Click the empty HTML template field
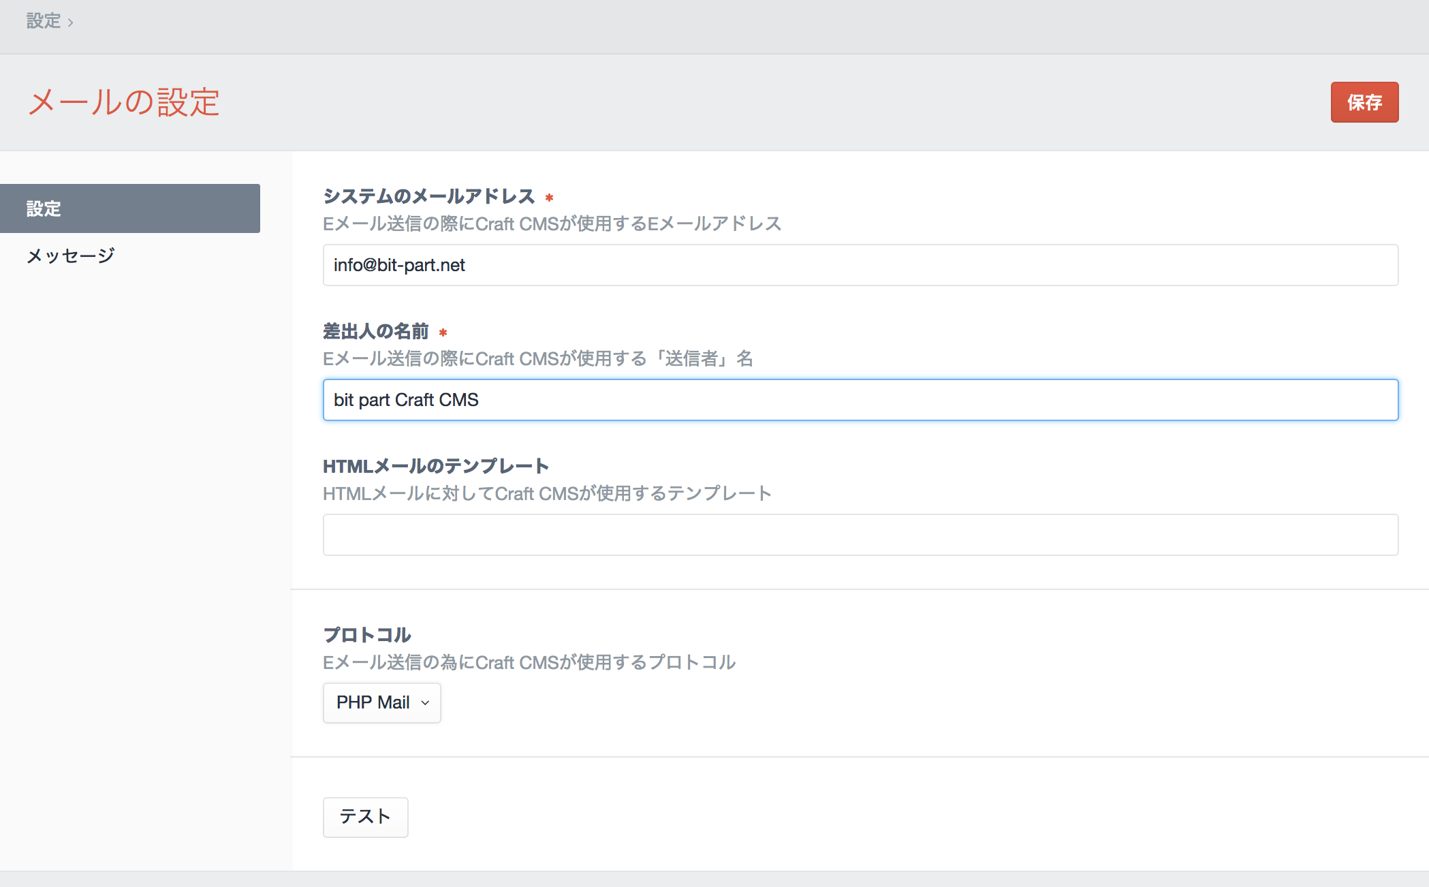1429x887 pixels. point(860,535)
